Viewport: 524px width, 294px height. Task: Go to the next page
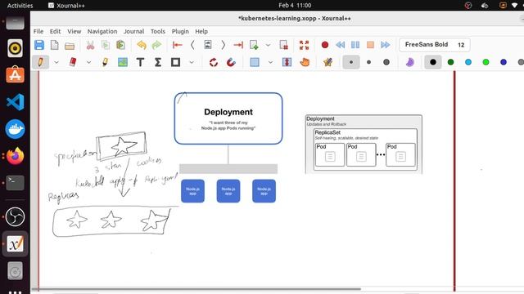[x=223, y=45]
